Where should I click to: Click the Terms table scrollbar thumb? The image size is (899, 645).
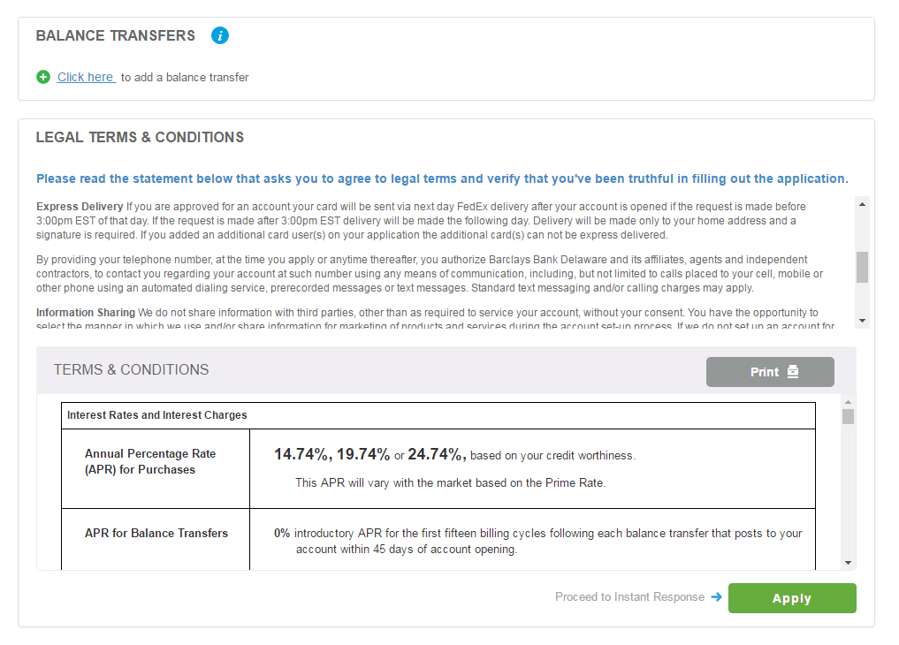[848, 417]
